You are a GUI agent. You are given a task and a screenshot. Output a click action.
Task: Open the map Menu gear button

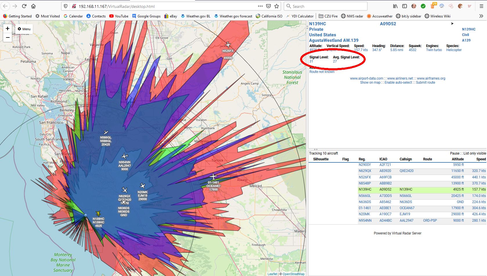[x=24, y=29]
